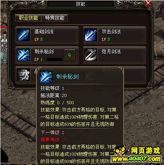164x165 pixels.
Task: Click the 技能 window title bar
Action: point(80,4)
